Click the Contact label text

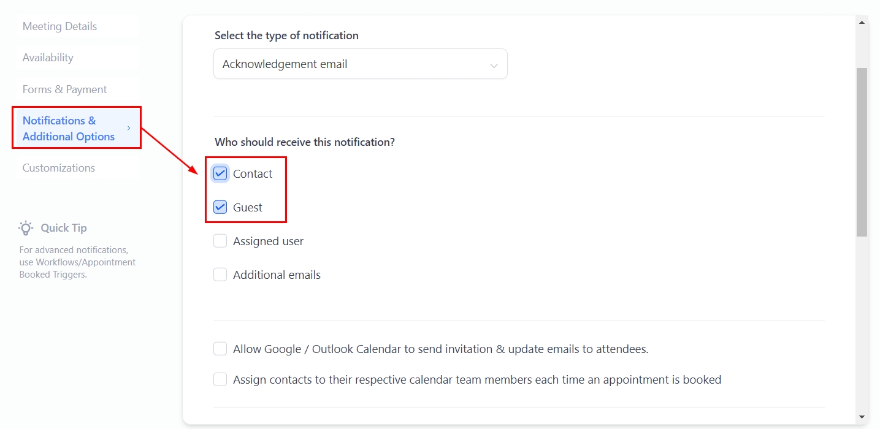click(253, 174)
